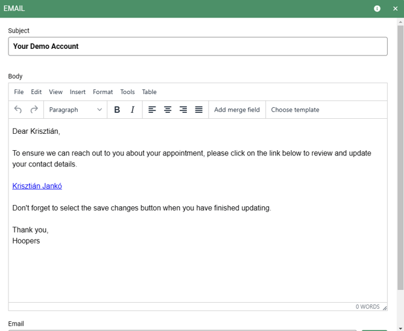Toggle bold formatting
404x331 pixels.
(x=117, y=110)
